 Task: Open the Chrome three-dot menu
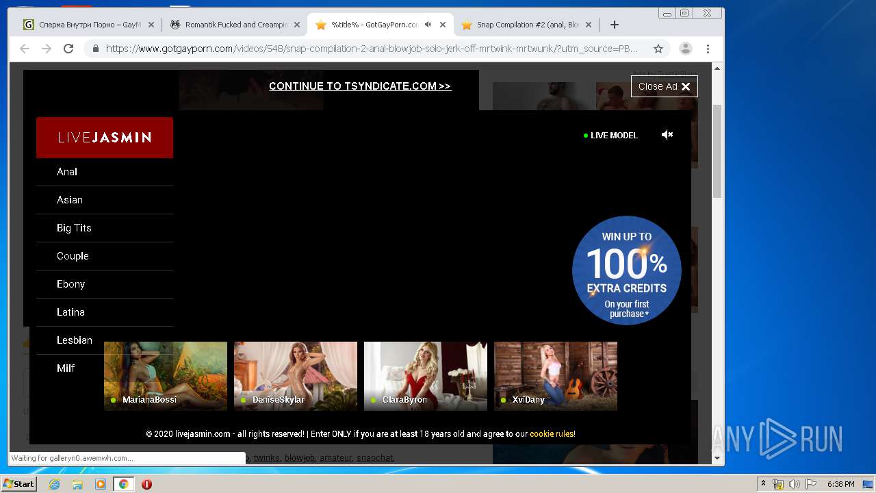[x=708, y=49]
